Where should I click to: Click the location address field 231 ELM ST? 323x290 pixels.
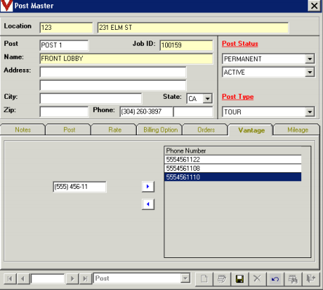click(193, 28)
